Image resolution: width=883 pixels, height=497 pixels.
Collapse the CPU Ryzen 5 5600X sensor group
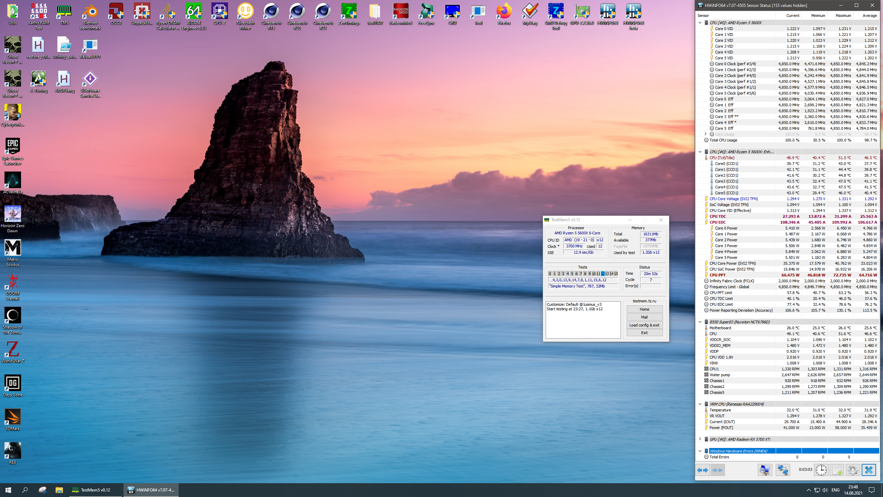pyautogui.click(x=700, y=23)
